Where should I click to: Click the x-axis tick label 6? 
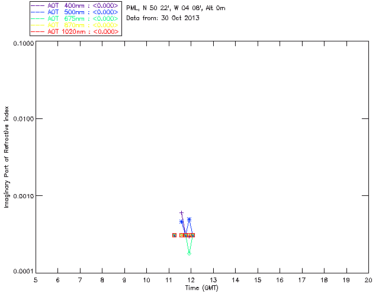(58, 280)
